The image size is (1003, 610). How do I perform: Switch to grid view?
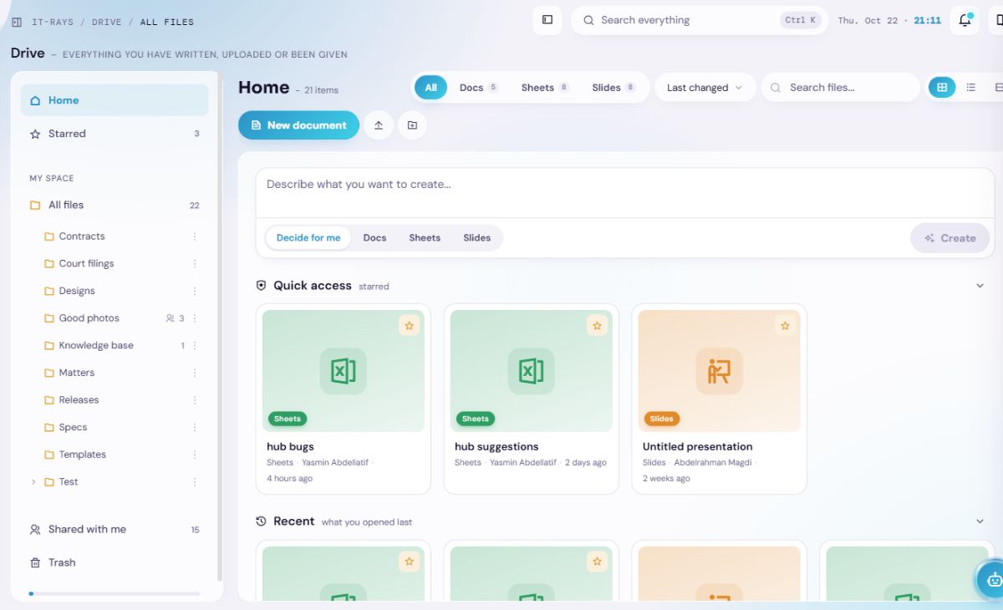(x=942, y=88)
